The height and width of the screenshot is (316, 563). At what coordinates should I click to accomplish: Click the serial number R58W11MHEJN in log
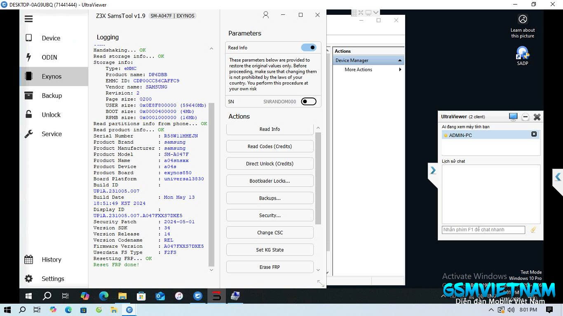click(181, 136)
